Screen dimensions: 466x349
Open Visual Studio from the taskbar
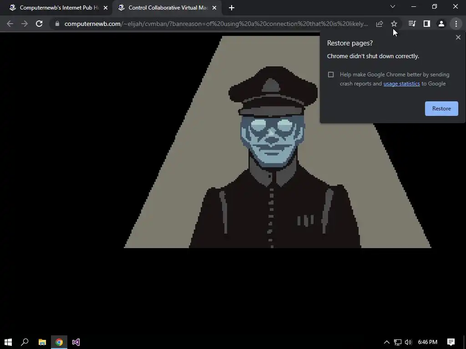(76, 342)
